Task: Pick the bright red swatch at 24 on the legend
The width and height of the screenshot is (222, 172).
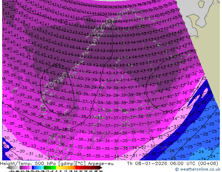Action: tap(76, 167)
